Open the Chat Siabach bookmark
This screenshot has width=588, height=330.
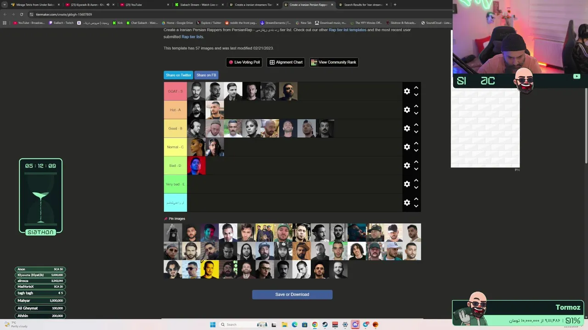142,23
